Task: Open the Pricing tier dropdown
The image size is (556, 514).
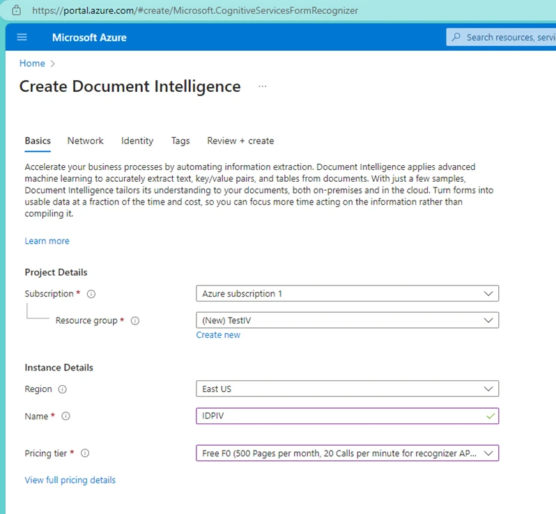Action: click(x=347, y=453)
